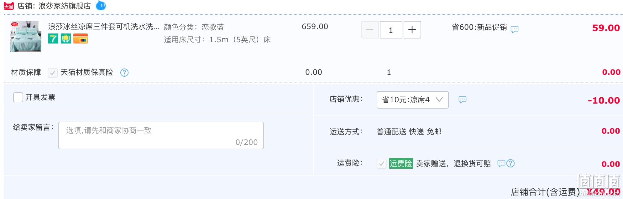Image resolution: width=623 pixels, height=199 pixels.
Task: Open the 浪莎冰丝凉席 product title link
Action: tap(104, 27)
